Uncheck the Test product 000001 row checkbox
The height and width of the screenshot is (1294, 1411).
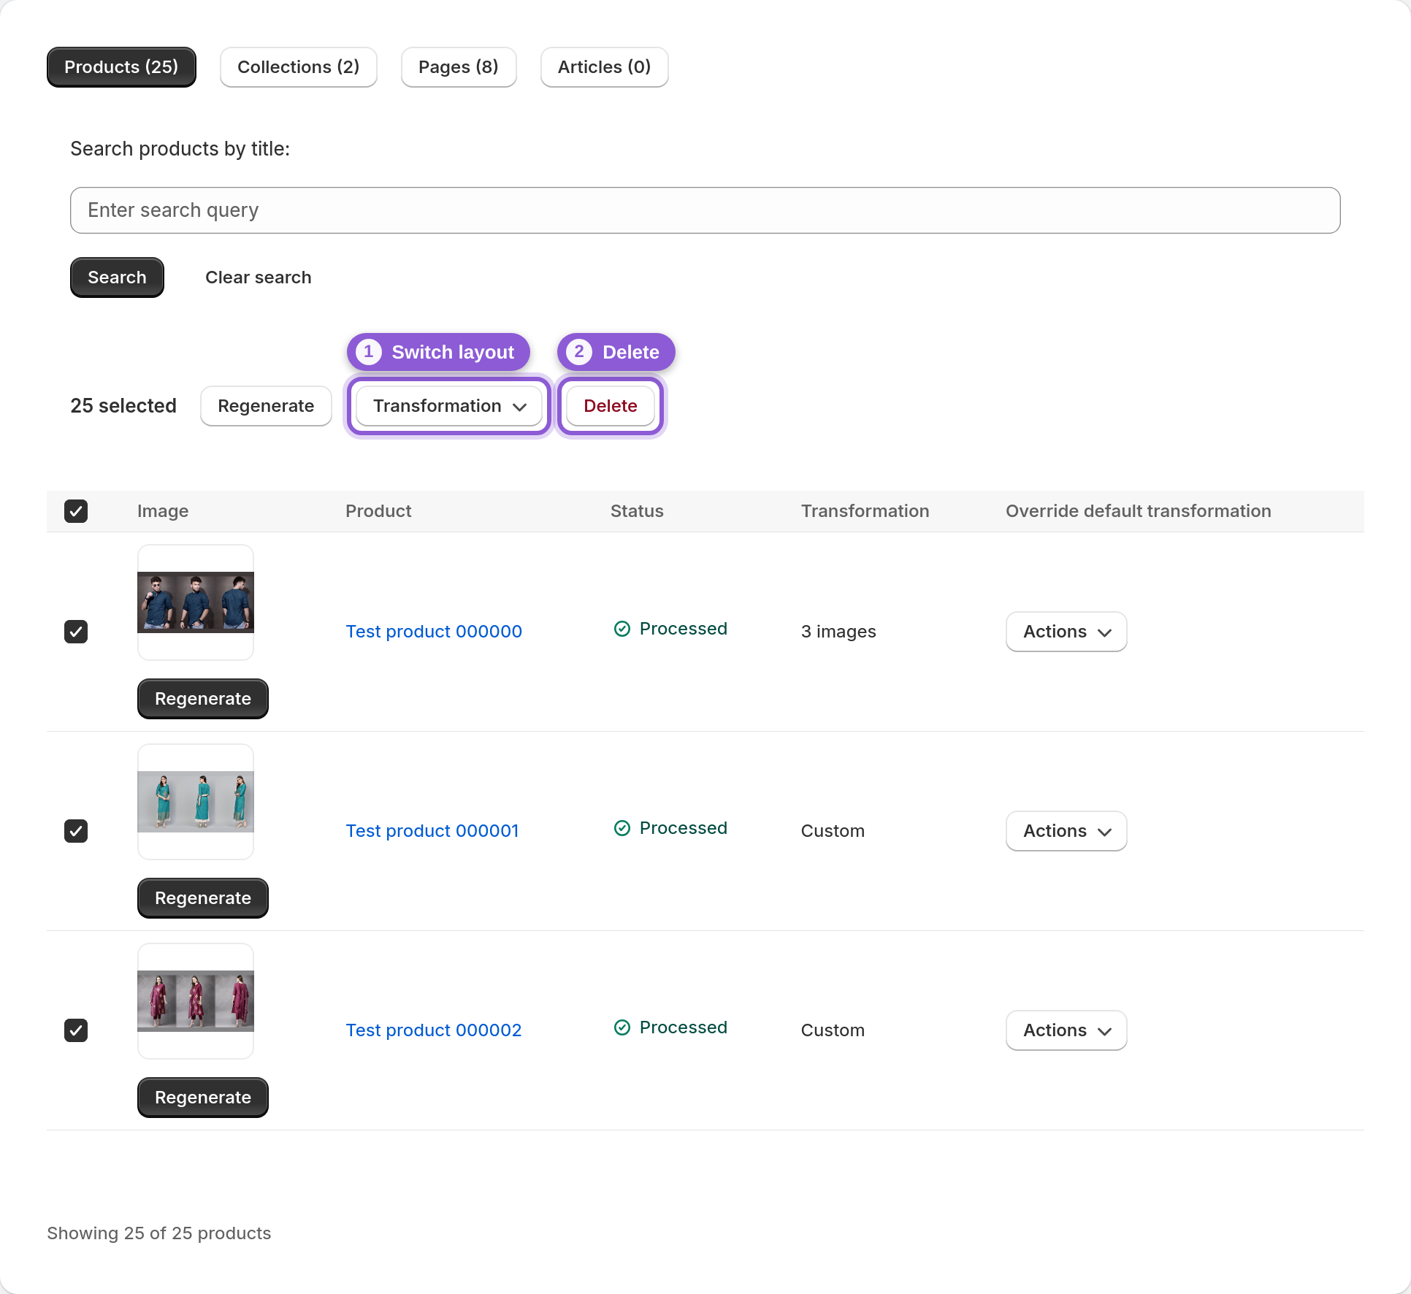(x=76, y=831)
